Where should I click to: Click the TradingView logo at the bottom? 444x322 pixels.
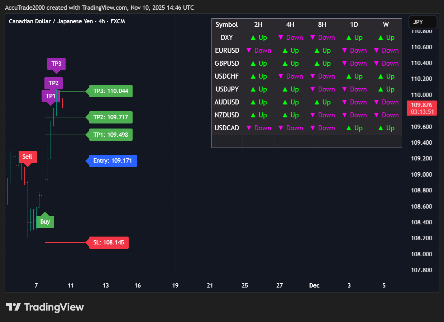45,307
